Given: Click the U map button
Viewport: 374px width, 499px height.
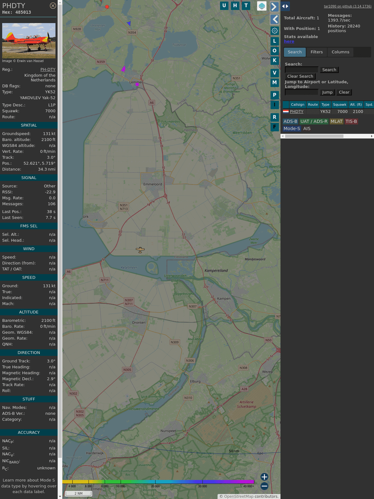Looking at the screenshot, I should (x=224, y=6).
